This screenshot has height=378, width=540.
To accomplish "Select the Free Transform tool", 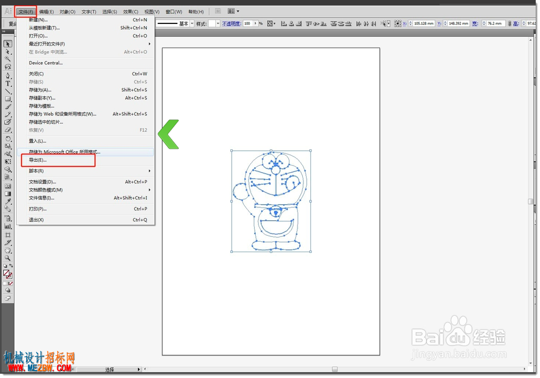I will tap(7, 162).
